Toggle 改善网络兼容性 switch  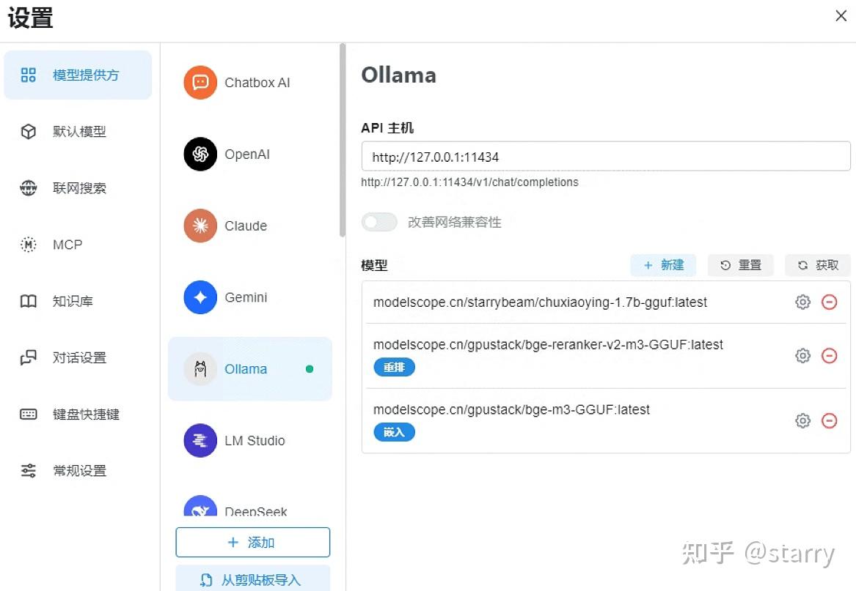[379, 222]
